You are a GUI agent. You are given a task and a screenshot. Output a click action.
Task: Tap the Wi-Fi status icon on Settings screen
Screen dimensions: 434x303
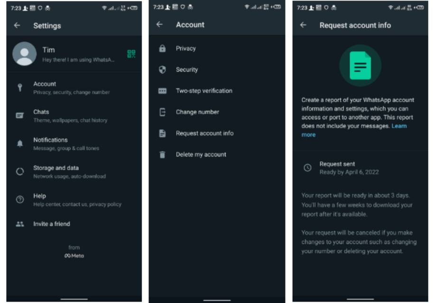click(x=104, y=8)
